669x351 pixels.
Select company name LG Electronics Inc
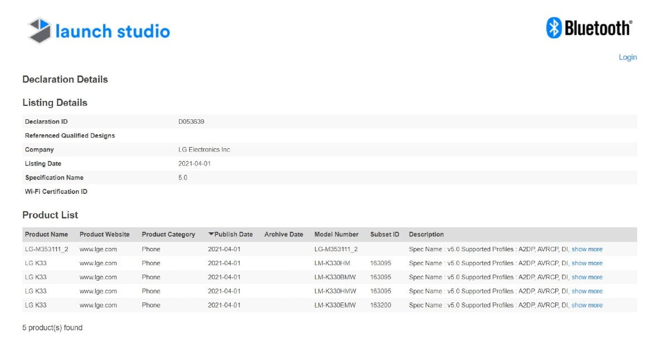204,149
